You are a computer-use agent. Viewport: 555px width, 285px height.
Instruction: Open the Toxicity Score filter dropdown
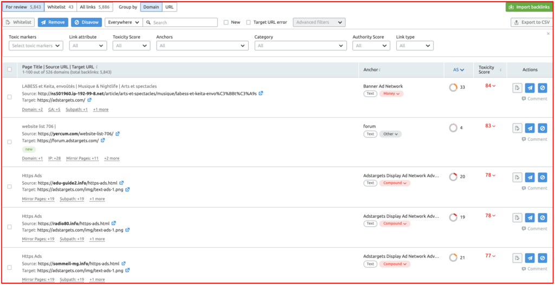tap(131, 46)
